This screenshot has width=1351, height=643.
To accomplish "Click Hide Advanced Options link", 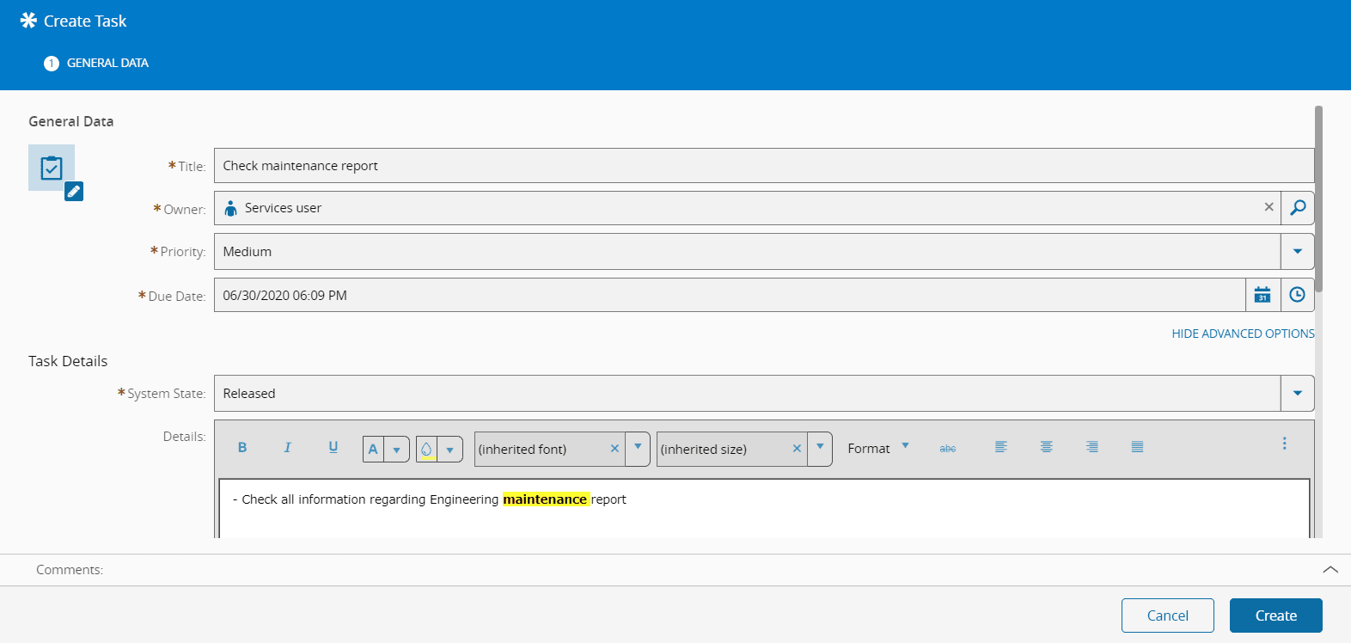I will pyautogui.click(x=1242, y=334).
